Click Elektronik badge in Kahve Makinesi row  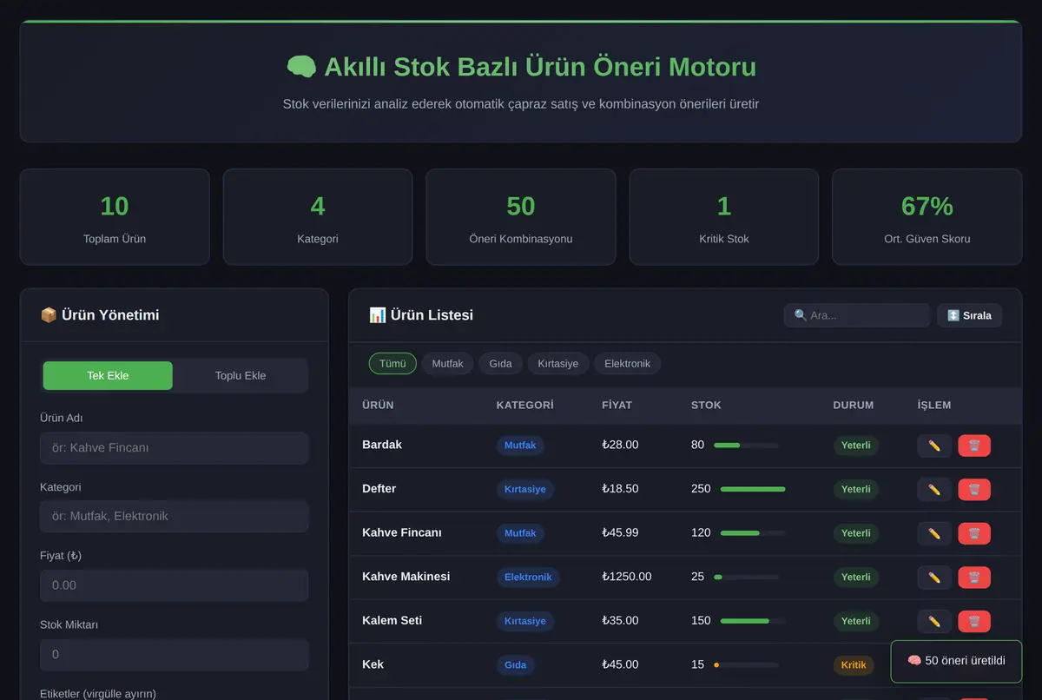coord(528,578)
